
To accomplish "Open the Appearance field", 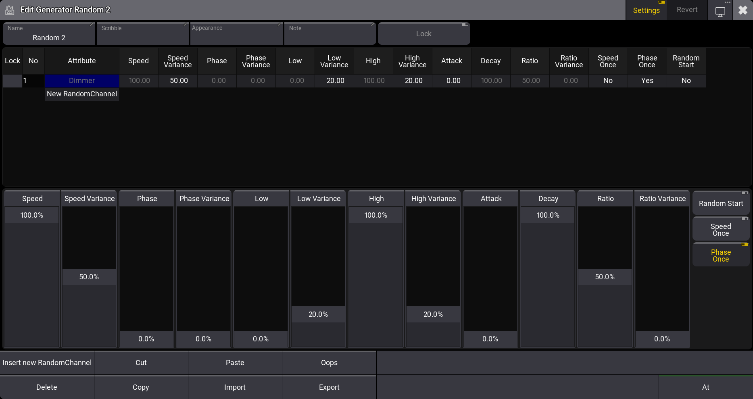I will (236, 33).
